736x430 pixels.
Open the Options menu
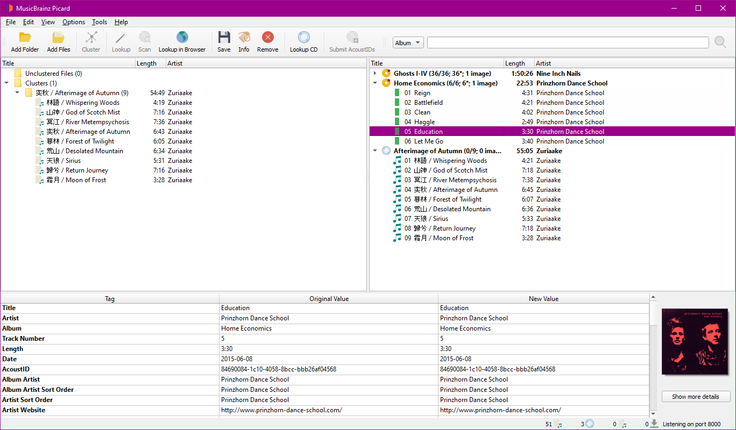(74, 22)
